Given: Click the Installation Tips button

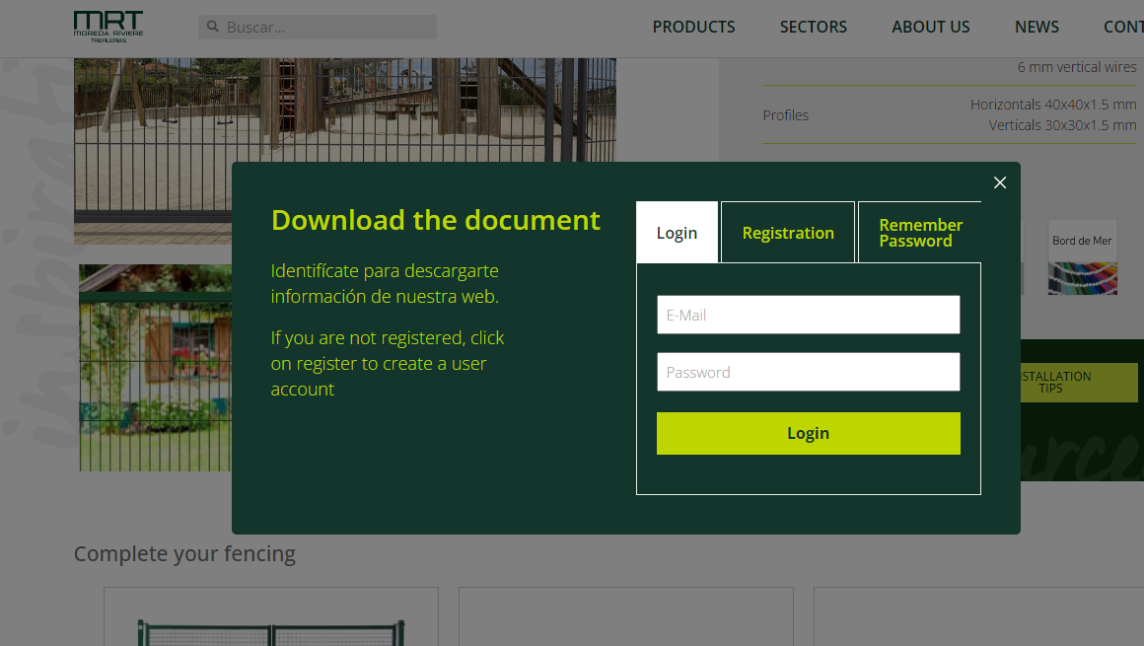Looking at the screenshot, I should (1079, 383).
